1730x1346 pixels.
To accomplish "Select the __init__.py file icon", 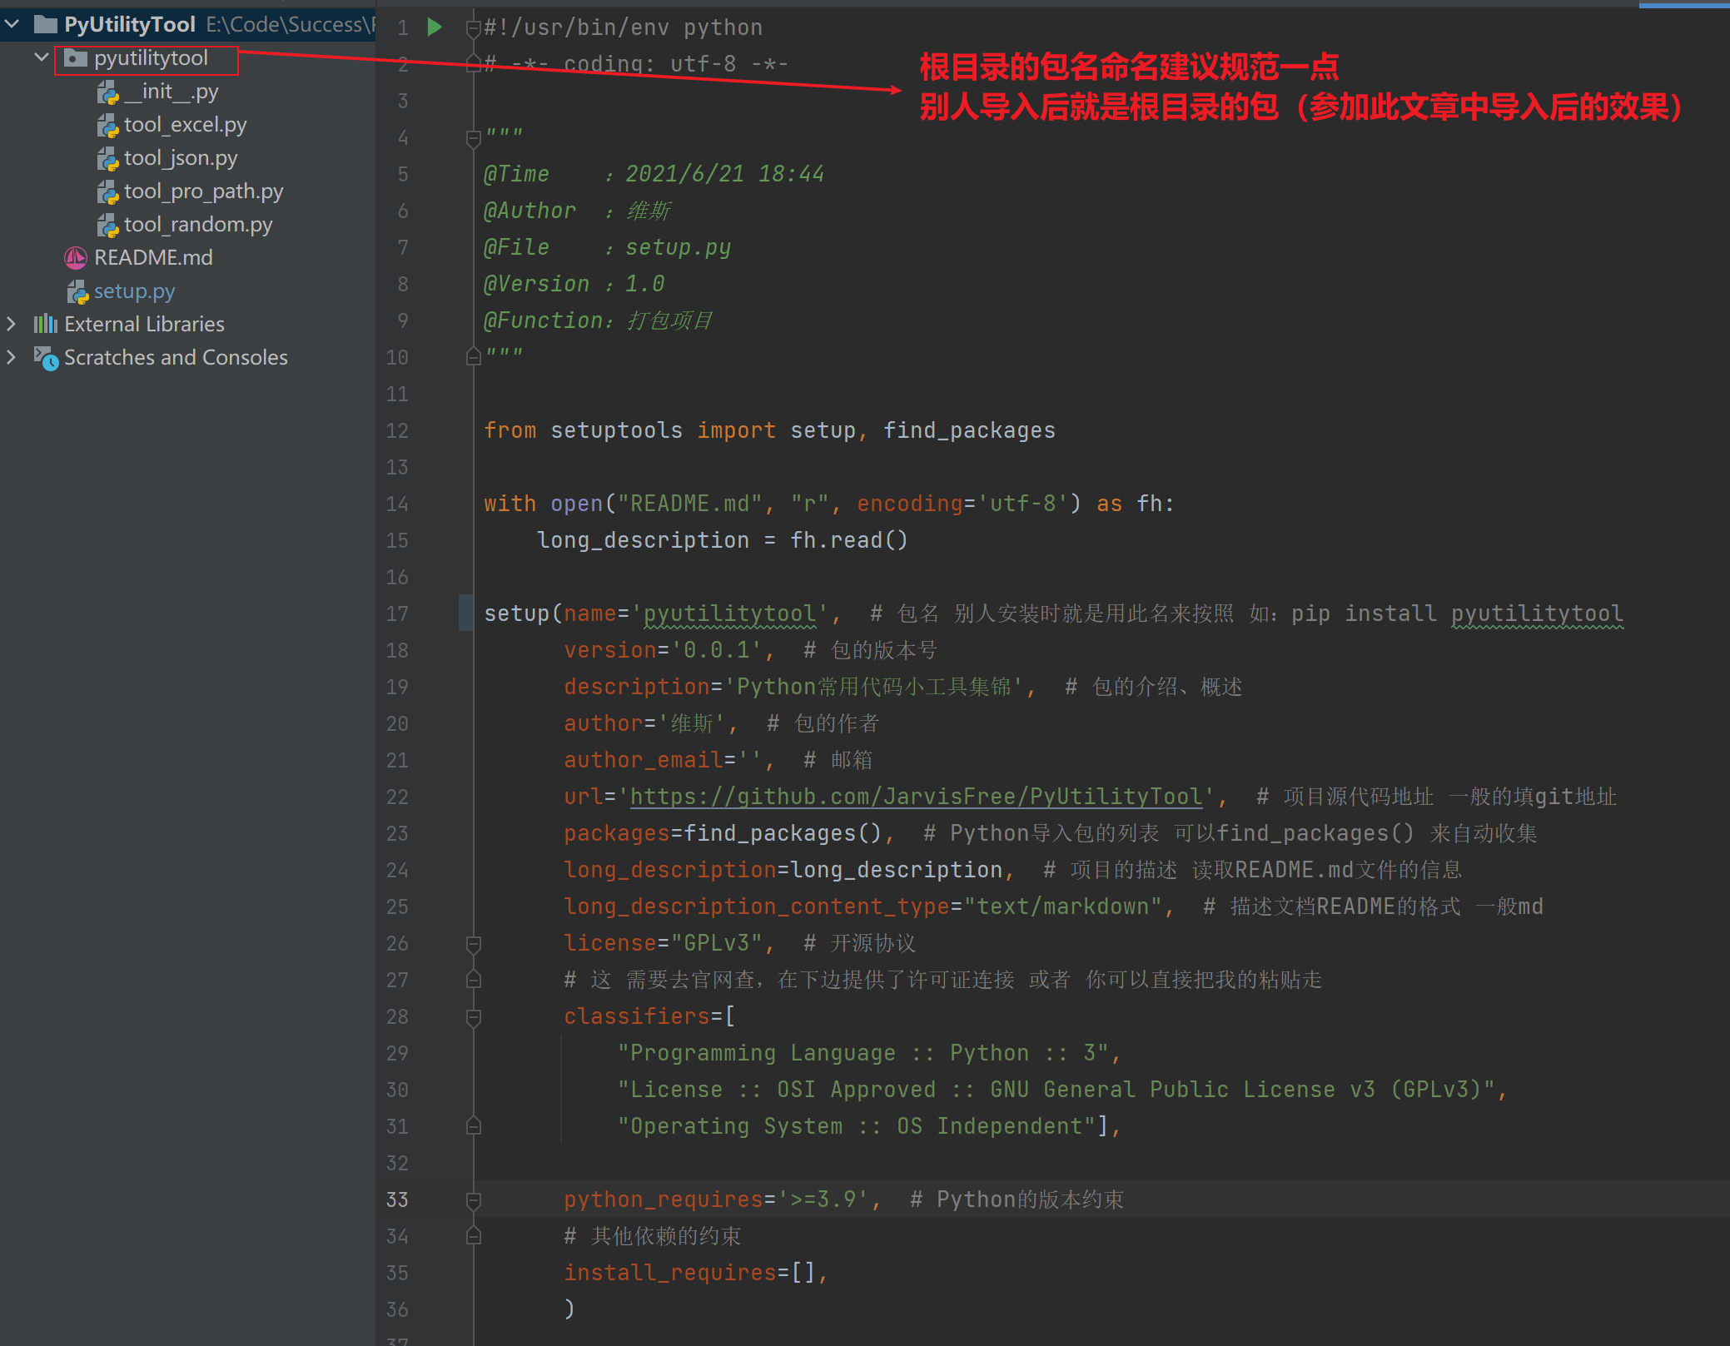I will tap(107, 92).
